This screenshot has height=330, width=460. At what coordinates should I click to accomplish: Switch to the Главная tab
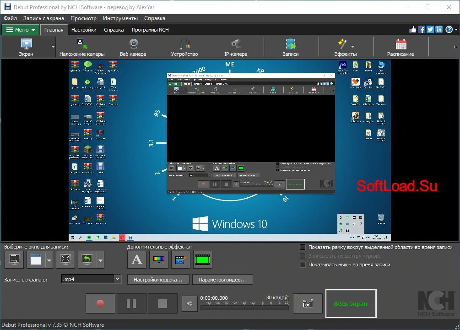[x=54, y=30]
